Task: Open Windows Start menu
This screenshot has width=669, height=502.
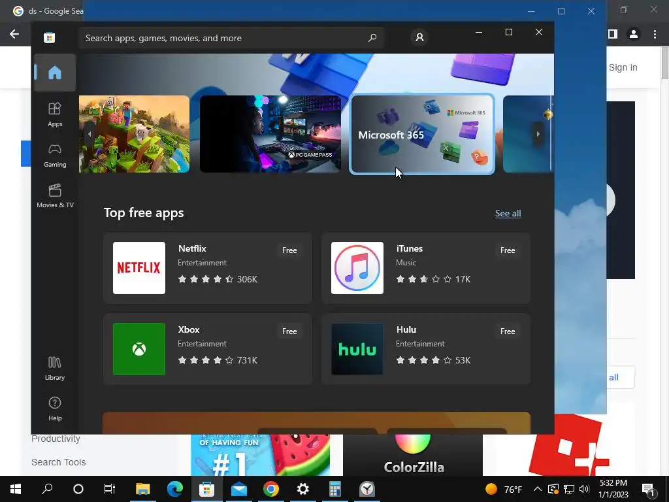Action: tap(16, 489)
